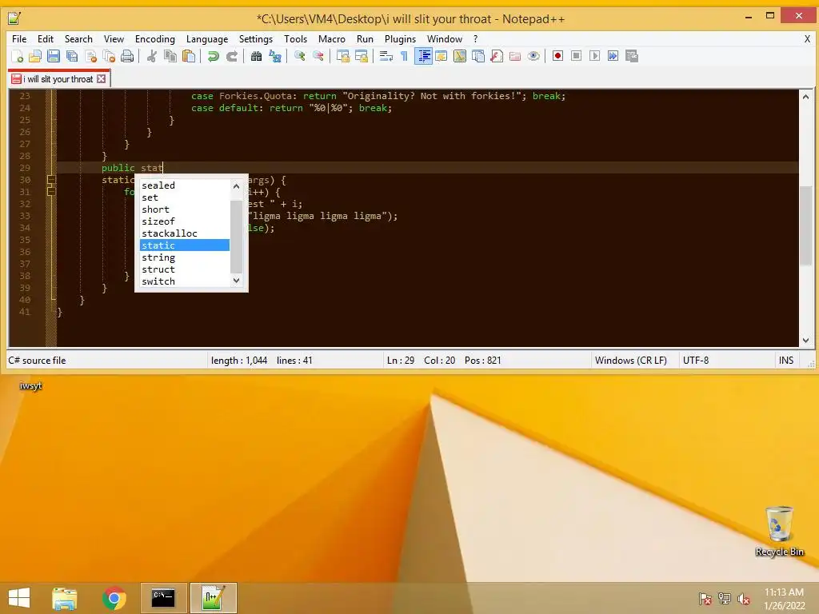Viewport: 819px width, 614px height.
Task: Click the macro Playback button
Action: point(594,56)
